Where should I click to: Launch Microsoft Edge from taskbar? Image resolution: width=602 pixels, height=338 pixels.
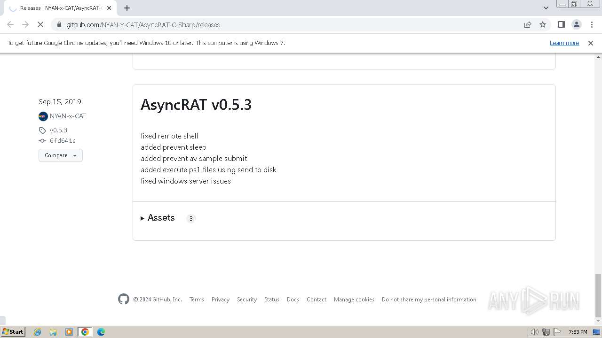101,332
